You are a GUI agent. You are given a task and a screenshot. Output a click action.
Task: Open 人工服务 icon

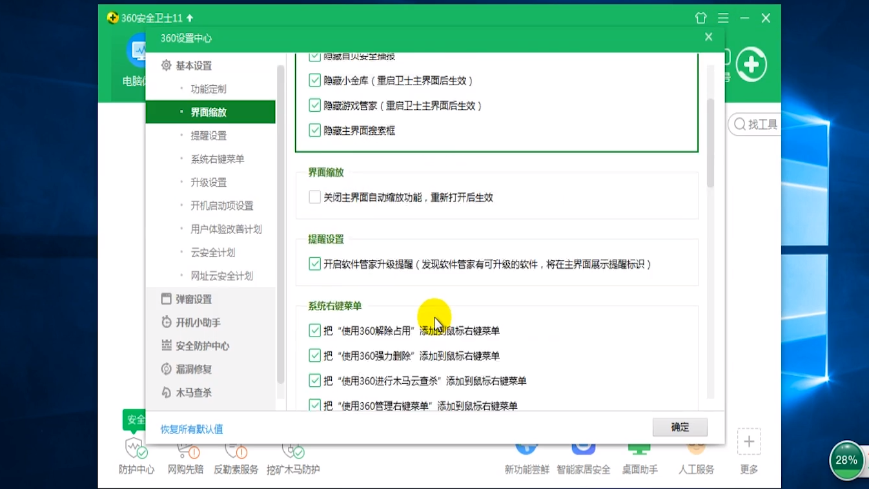tap(696, 449)
